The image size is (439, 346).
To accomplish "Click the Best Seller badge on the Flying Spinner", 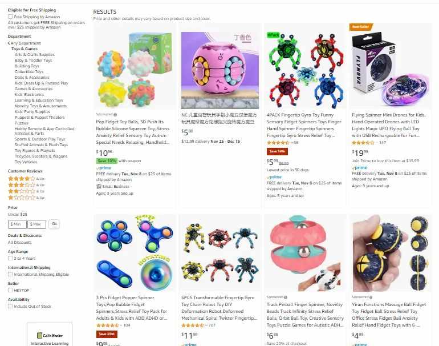I will tap(361, 27).
